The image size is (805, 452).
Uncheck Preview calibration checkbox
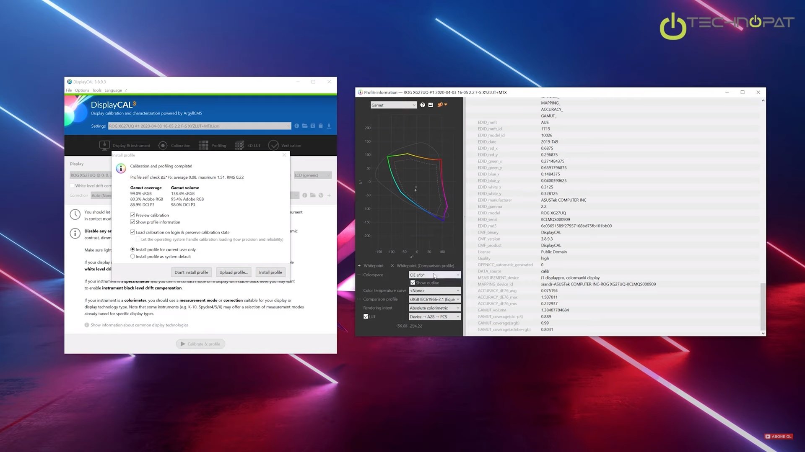click(x=132, y=215)
